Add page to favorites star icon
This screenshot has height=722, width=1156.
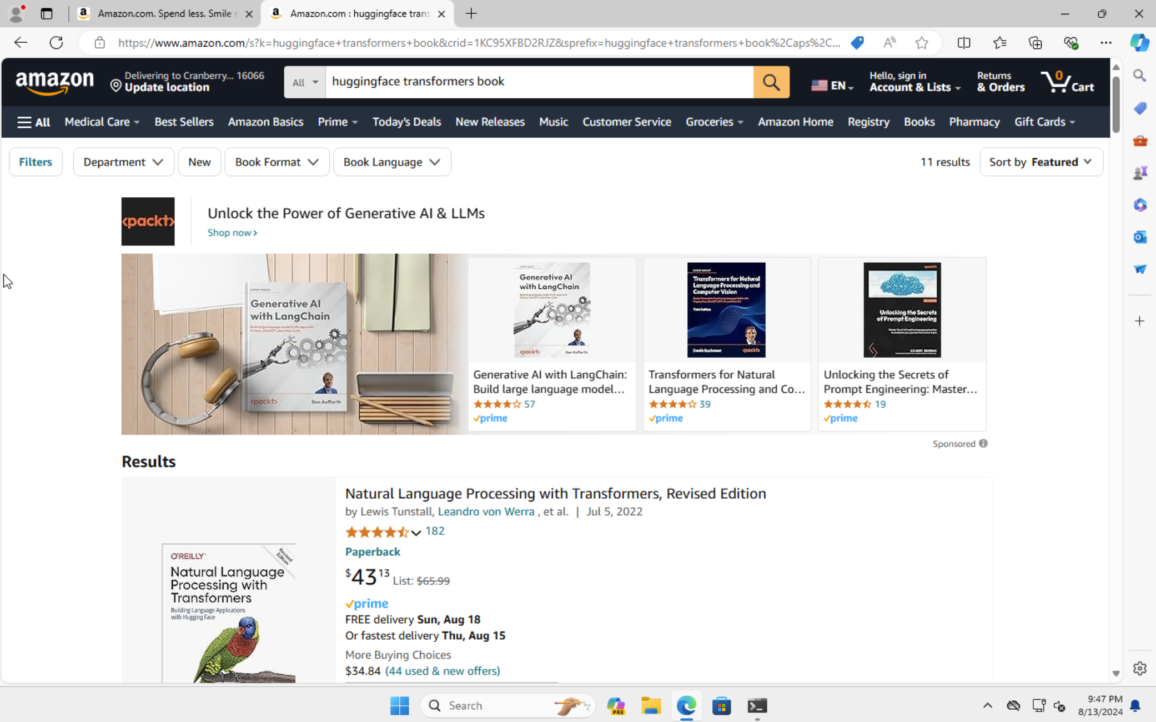coord(921,43)
